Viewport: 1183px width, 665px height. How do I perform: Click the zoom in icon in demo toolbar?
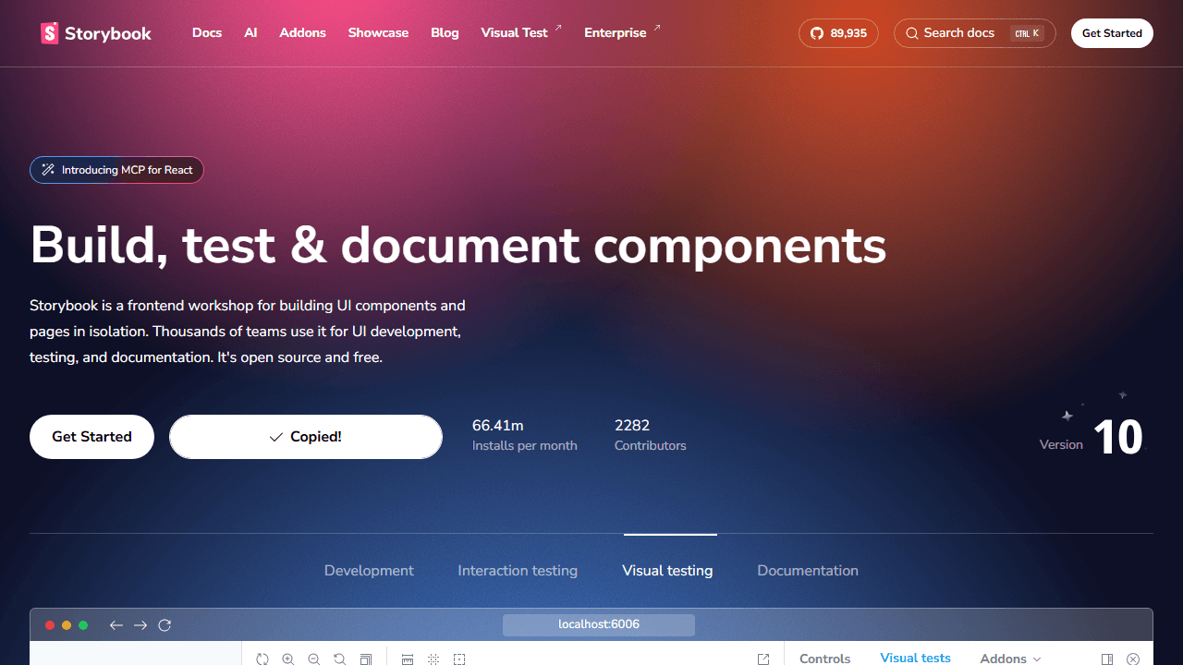(x=288, y=659)
